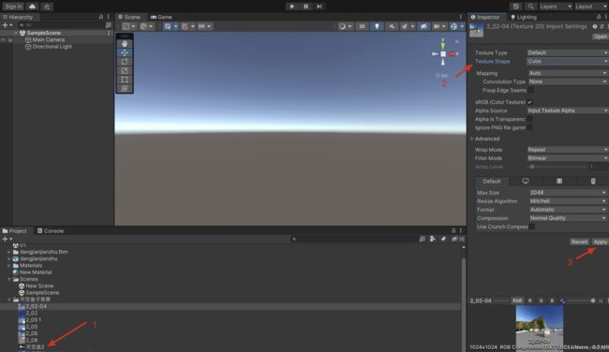Toggle scene lighting bulb button
This screenshot has width=609, height=352.
coord(377,26)
